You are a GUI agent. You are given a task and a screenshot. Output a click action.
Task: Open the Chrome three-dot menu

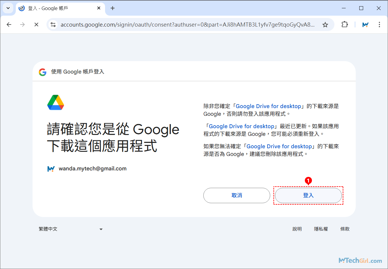pyautogui.click(x=379, y=25)
